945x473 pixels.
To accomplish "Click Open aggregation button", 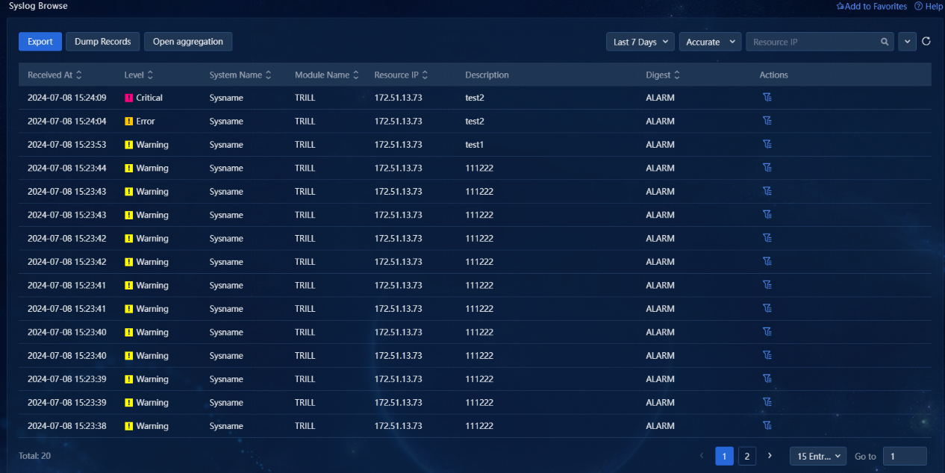I will [x=188, y=42].
